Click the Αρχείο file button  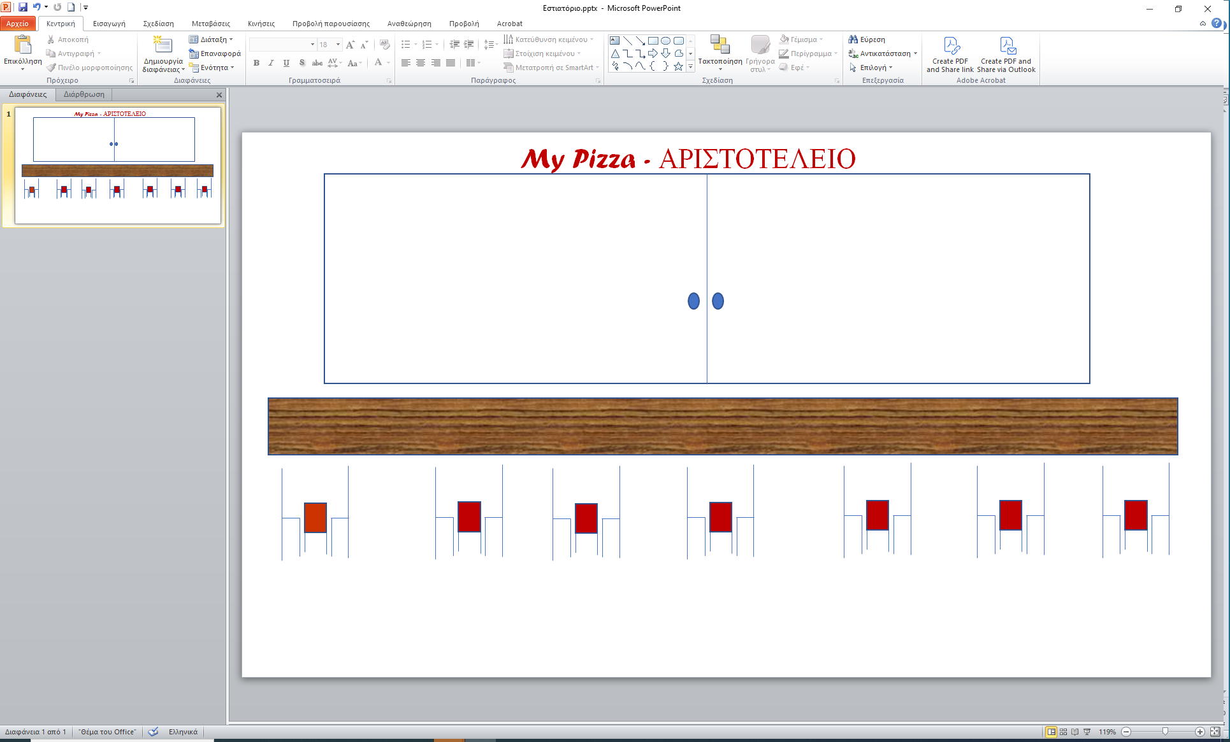point(17,24)
